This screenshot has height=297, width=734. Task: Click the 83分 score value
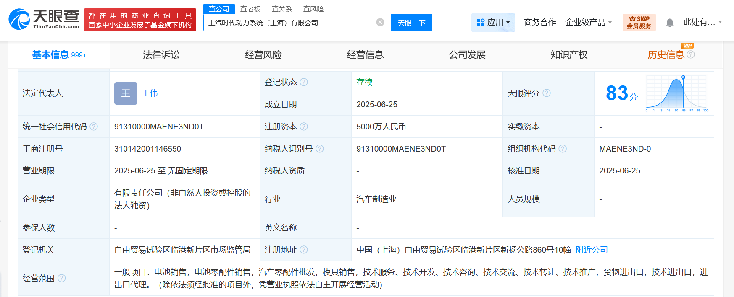pyautogui.click(x=621, y=93)
